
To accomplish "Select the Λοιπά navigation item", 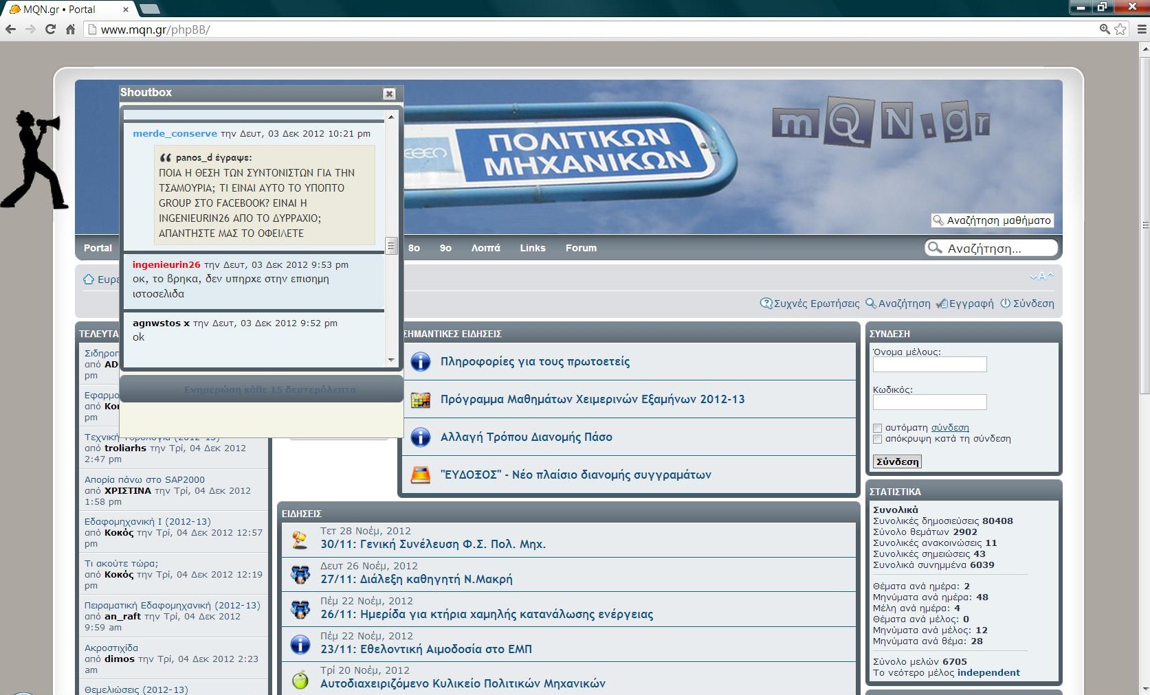I will click(485, 248).
